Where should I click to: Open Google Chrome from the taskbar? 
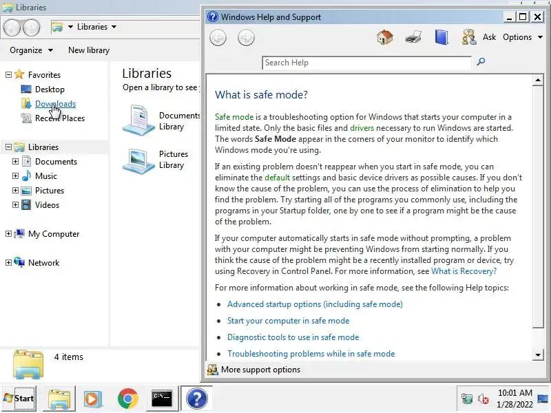(x=128, y=399)
